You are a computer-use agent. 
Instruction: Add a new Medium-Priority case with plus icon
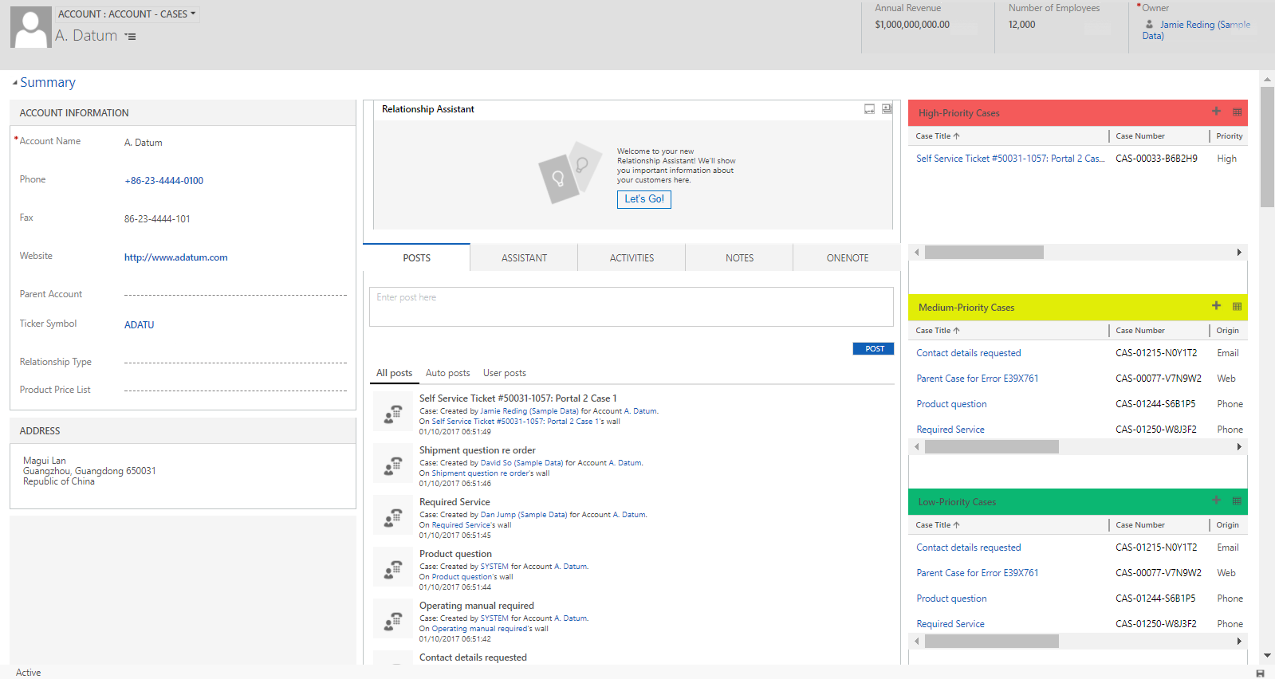pyautogui.click(x=1216, y=306)
